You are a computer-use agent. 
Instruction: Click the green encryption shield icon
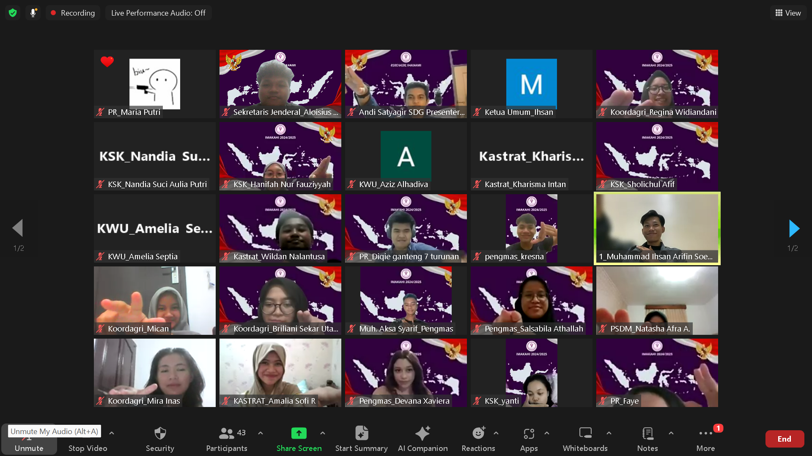coord(13,13)
